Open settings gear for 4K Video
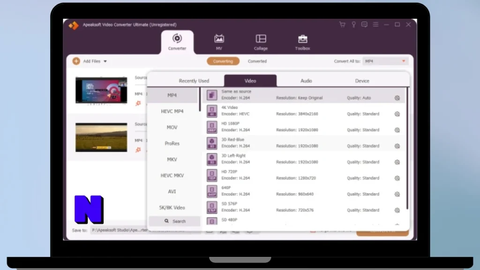 pyautogui.click(x=397, y=114)
